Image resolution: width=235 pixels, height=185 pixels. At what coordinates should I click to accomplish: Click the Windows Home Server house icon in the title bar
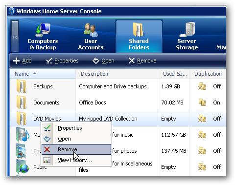12,11
